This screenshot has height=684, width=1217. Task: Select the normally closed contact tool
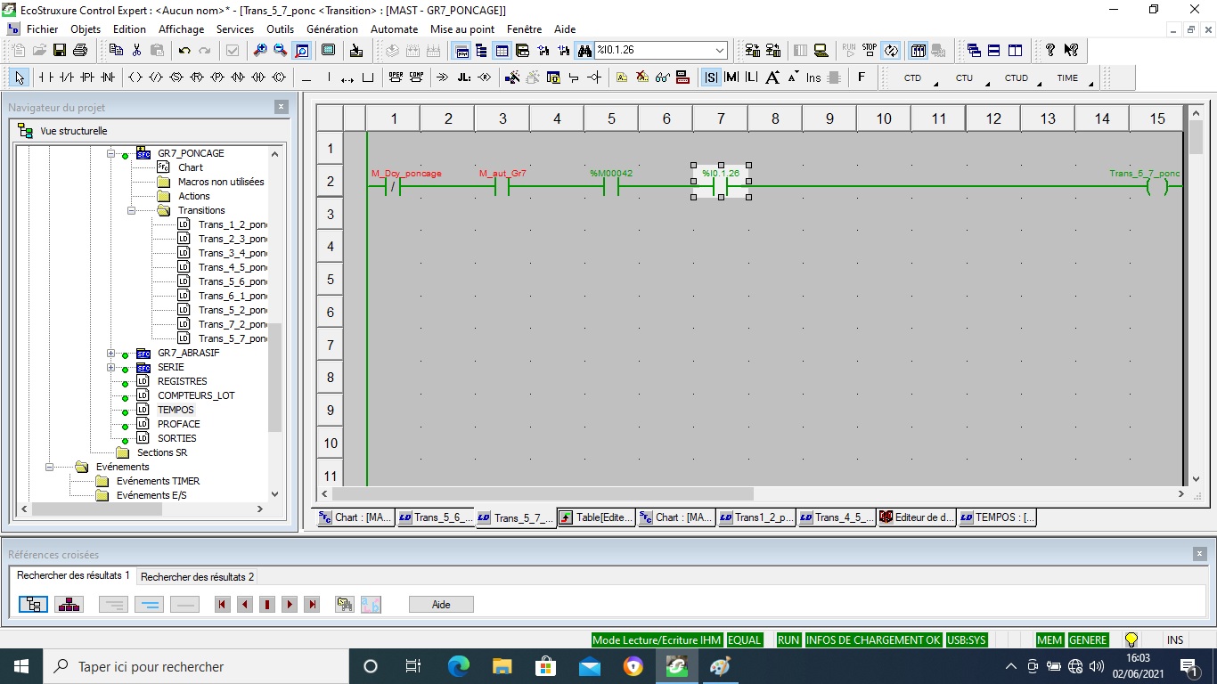66,77
